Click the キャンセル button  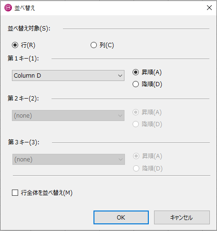coord(182,217)
